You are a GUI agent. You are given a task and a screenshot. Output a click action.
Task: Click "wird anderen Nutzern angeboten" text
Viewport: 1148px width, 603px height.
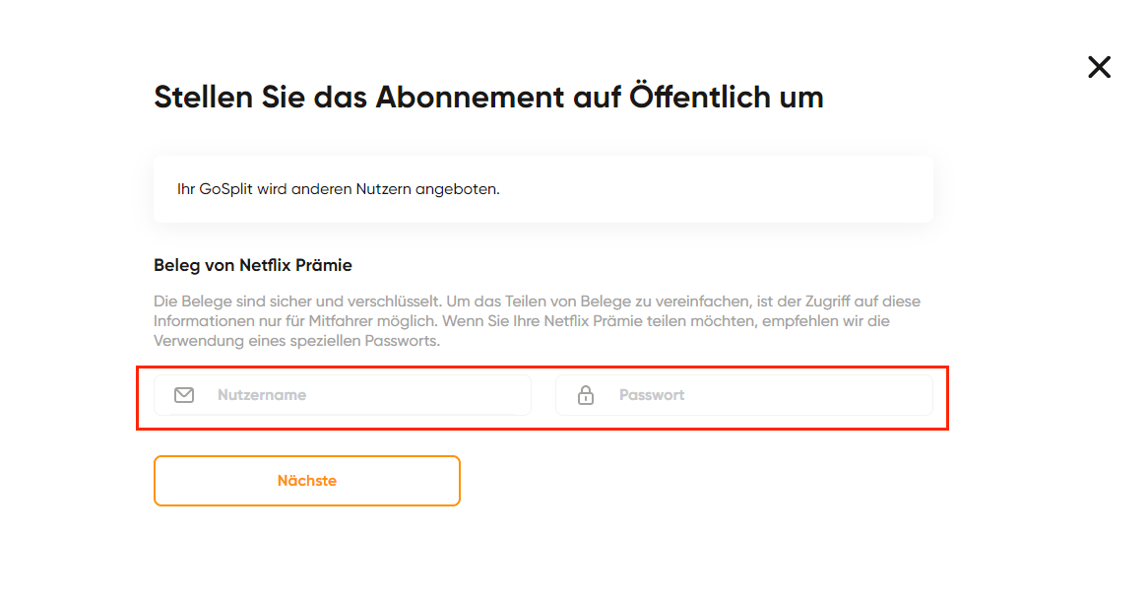click(x=378, y=189)
